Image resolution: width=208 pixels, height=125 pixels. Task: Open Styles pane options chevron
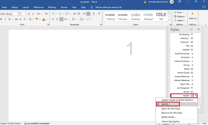(x=191, y=29)
